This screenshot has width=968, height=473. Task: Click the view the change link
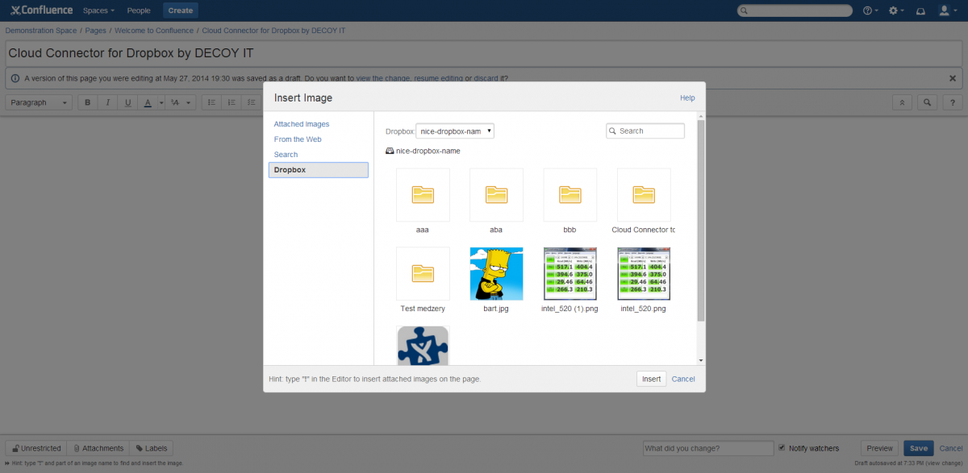(x=384, y=78)
